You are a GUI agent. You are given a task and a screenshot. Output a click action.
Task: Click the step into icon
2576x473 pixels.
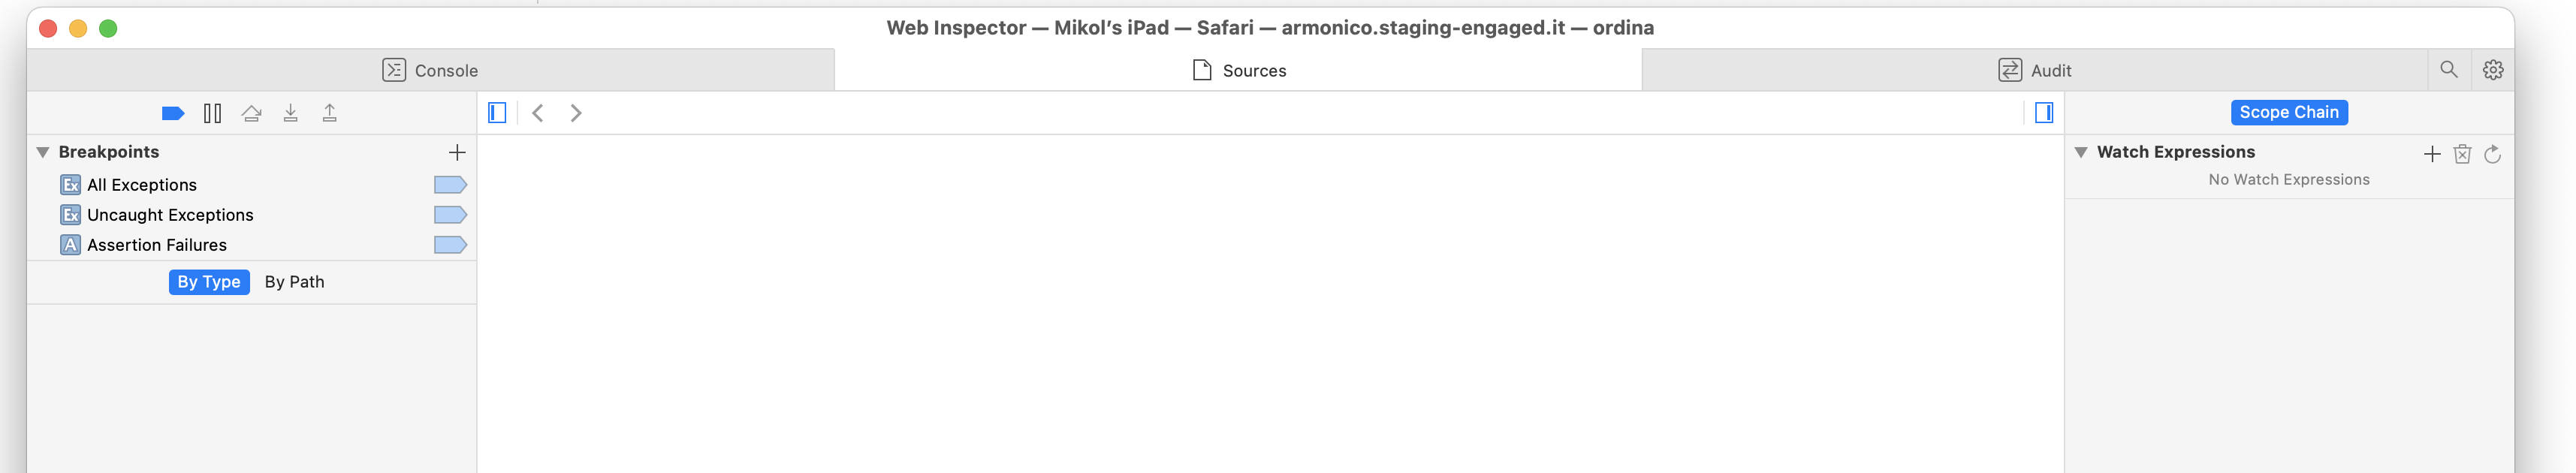pos(290,113)
